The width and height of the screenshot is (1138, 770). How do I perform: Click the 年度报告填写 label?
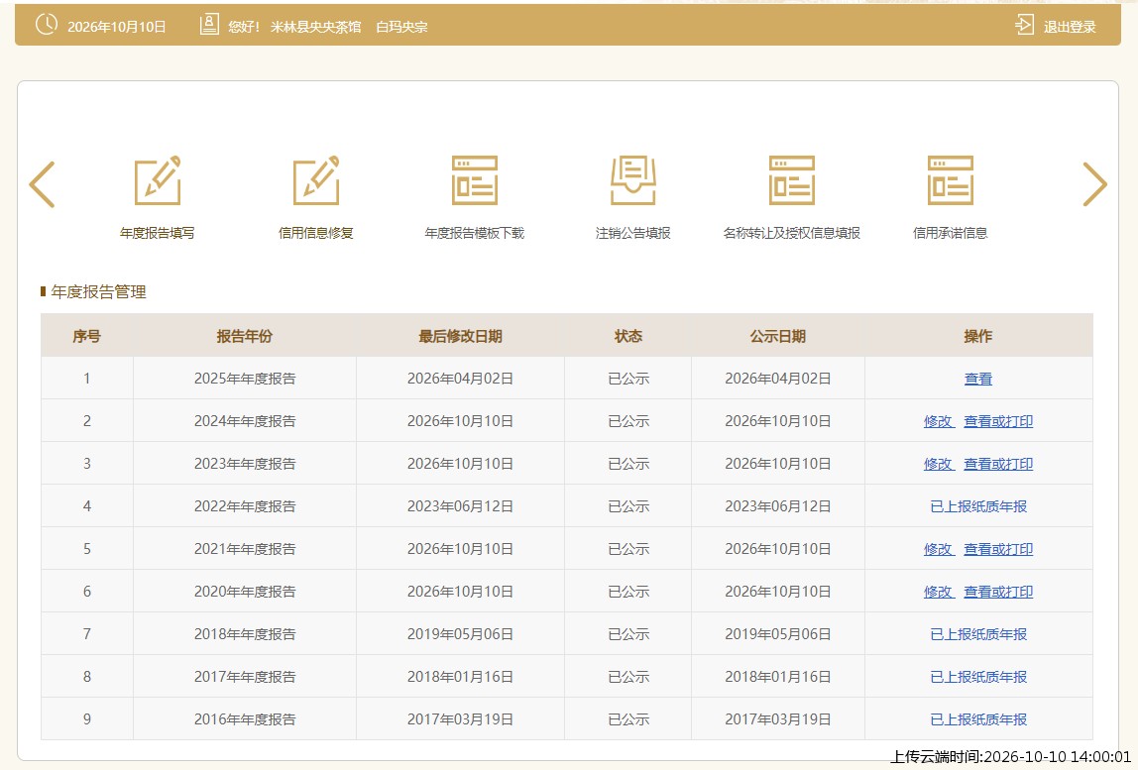[158, 233]
